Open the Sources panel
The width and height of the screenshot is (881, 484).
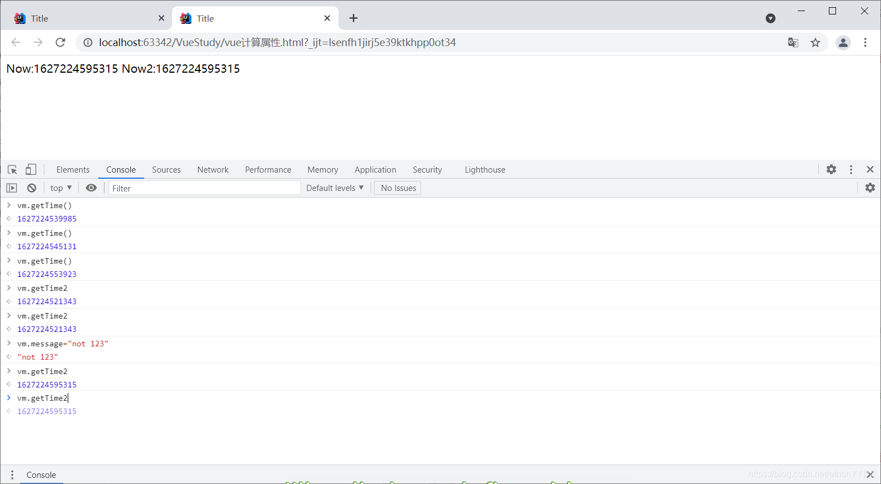[x=166, y=170]
